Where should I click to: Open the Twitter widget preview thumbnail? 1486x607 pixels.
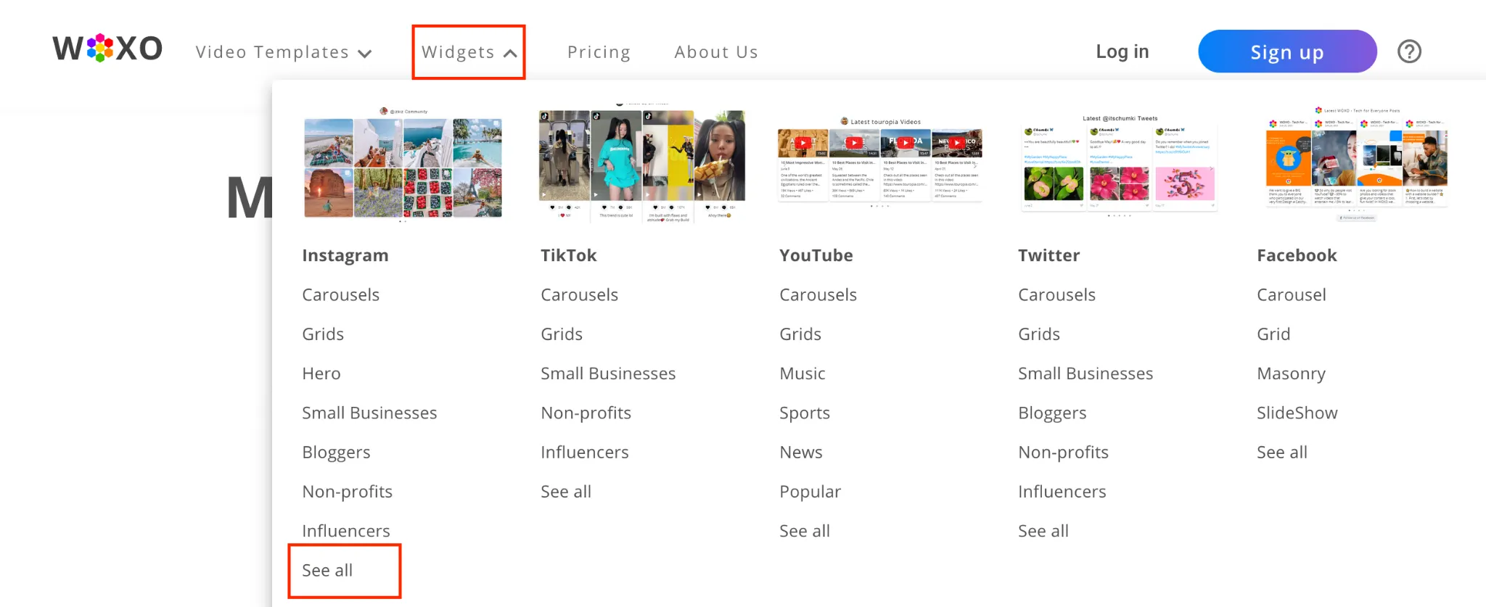(1119, 165)
